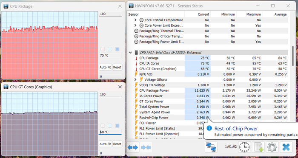
Task: Open sensor settings gear icon
Action: pyautogui.click(x=272, y=147)
